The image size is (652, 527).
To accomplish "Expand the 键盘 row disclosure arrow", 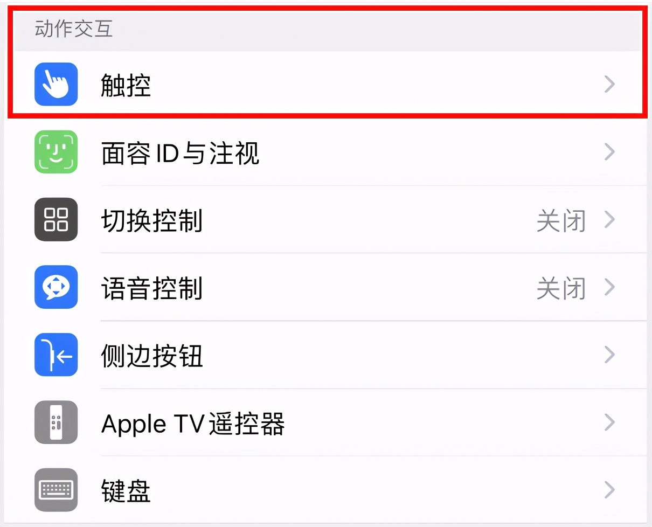I will (x=609, y=490).
